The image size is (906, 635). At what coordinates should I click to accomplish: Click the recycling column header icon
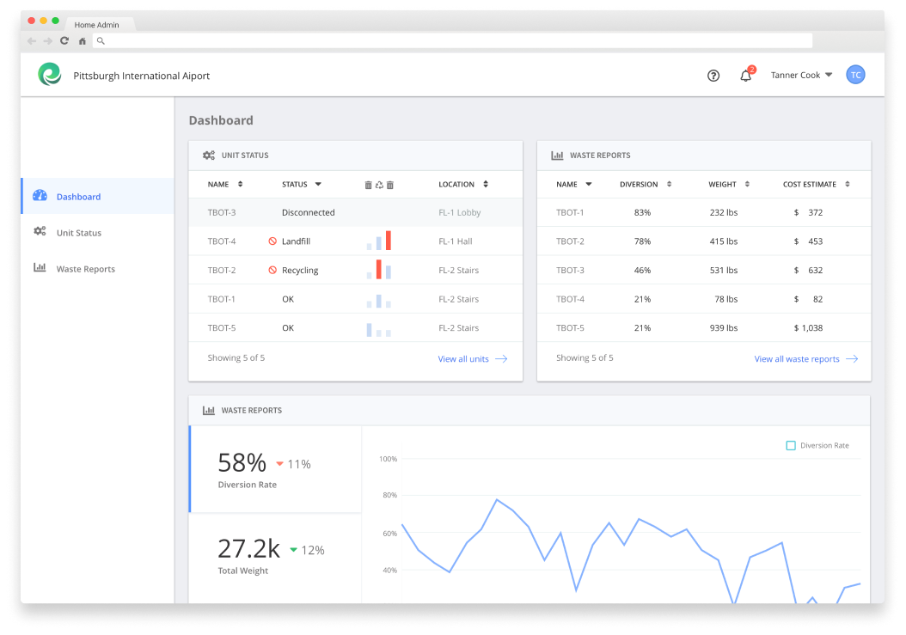(x=379, y=185)
